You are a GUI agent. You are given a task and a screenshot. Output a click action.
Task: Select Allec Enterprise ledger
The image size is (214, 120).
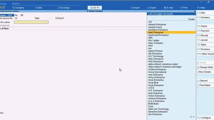[156, 59]
